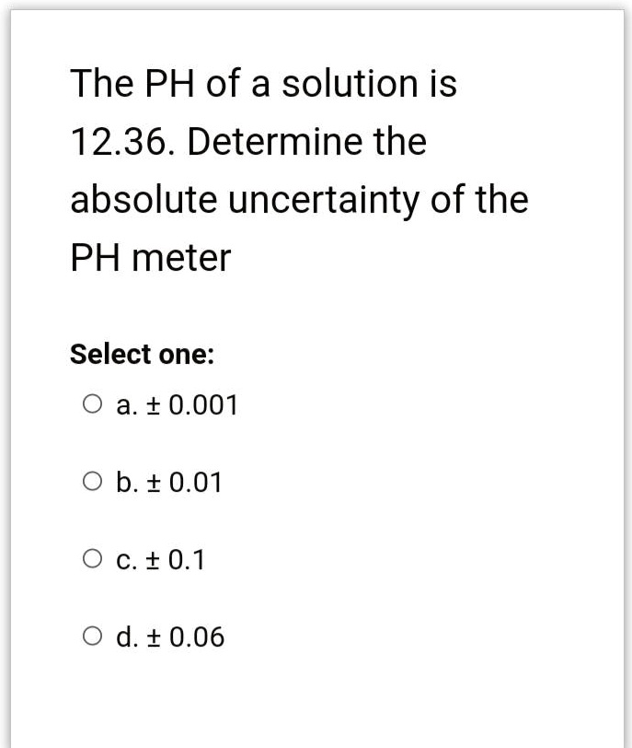Click the Select one heading
Image resolution: width=632 pixels, height=748 pixels.
[141, 354]
